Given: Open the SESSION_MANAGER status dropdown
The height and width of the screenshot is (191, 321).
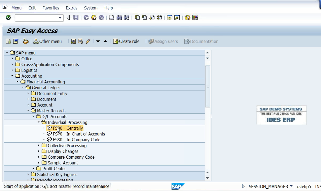Looking at the screenshot, I should click(x=291, y=186).
